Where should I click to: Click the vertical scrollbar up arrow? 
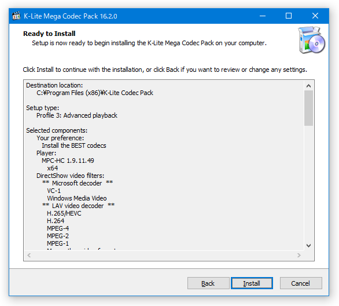[308, 86]
